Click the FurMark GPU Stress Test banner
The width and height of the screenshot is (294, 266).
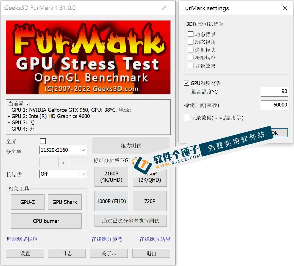[88, 57]
